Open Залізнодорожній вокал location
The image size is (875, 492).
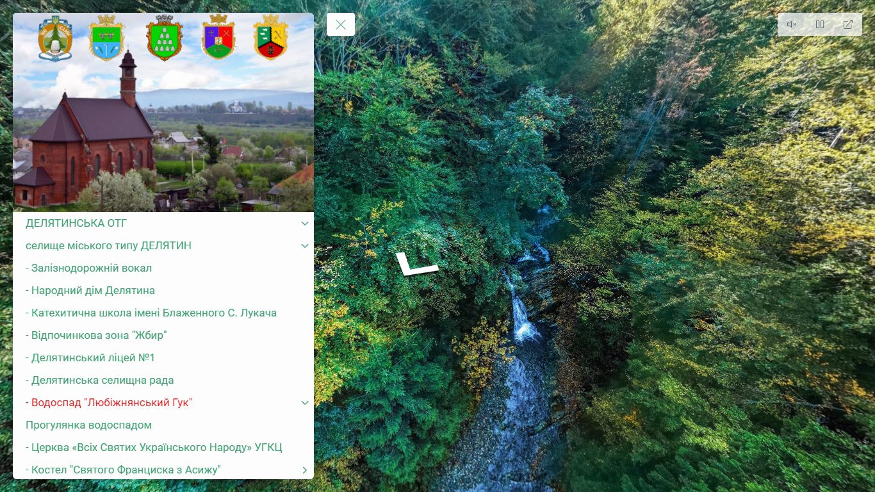coord(88,268)
